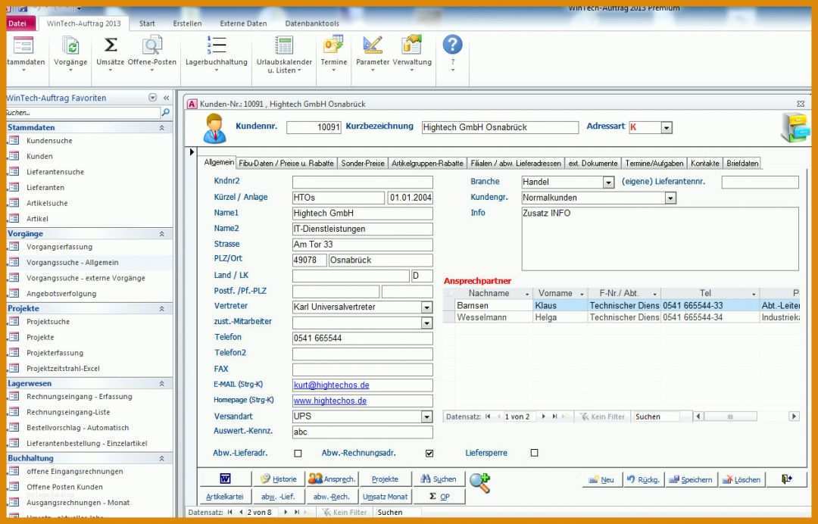Open the www.hightechos.de homepage link
Viewport: 818px width, 524px height.
click(x=329, y=401)
